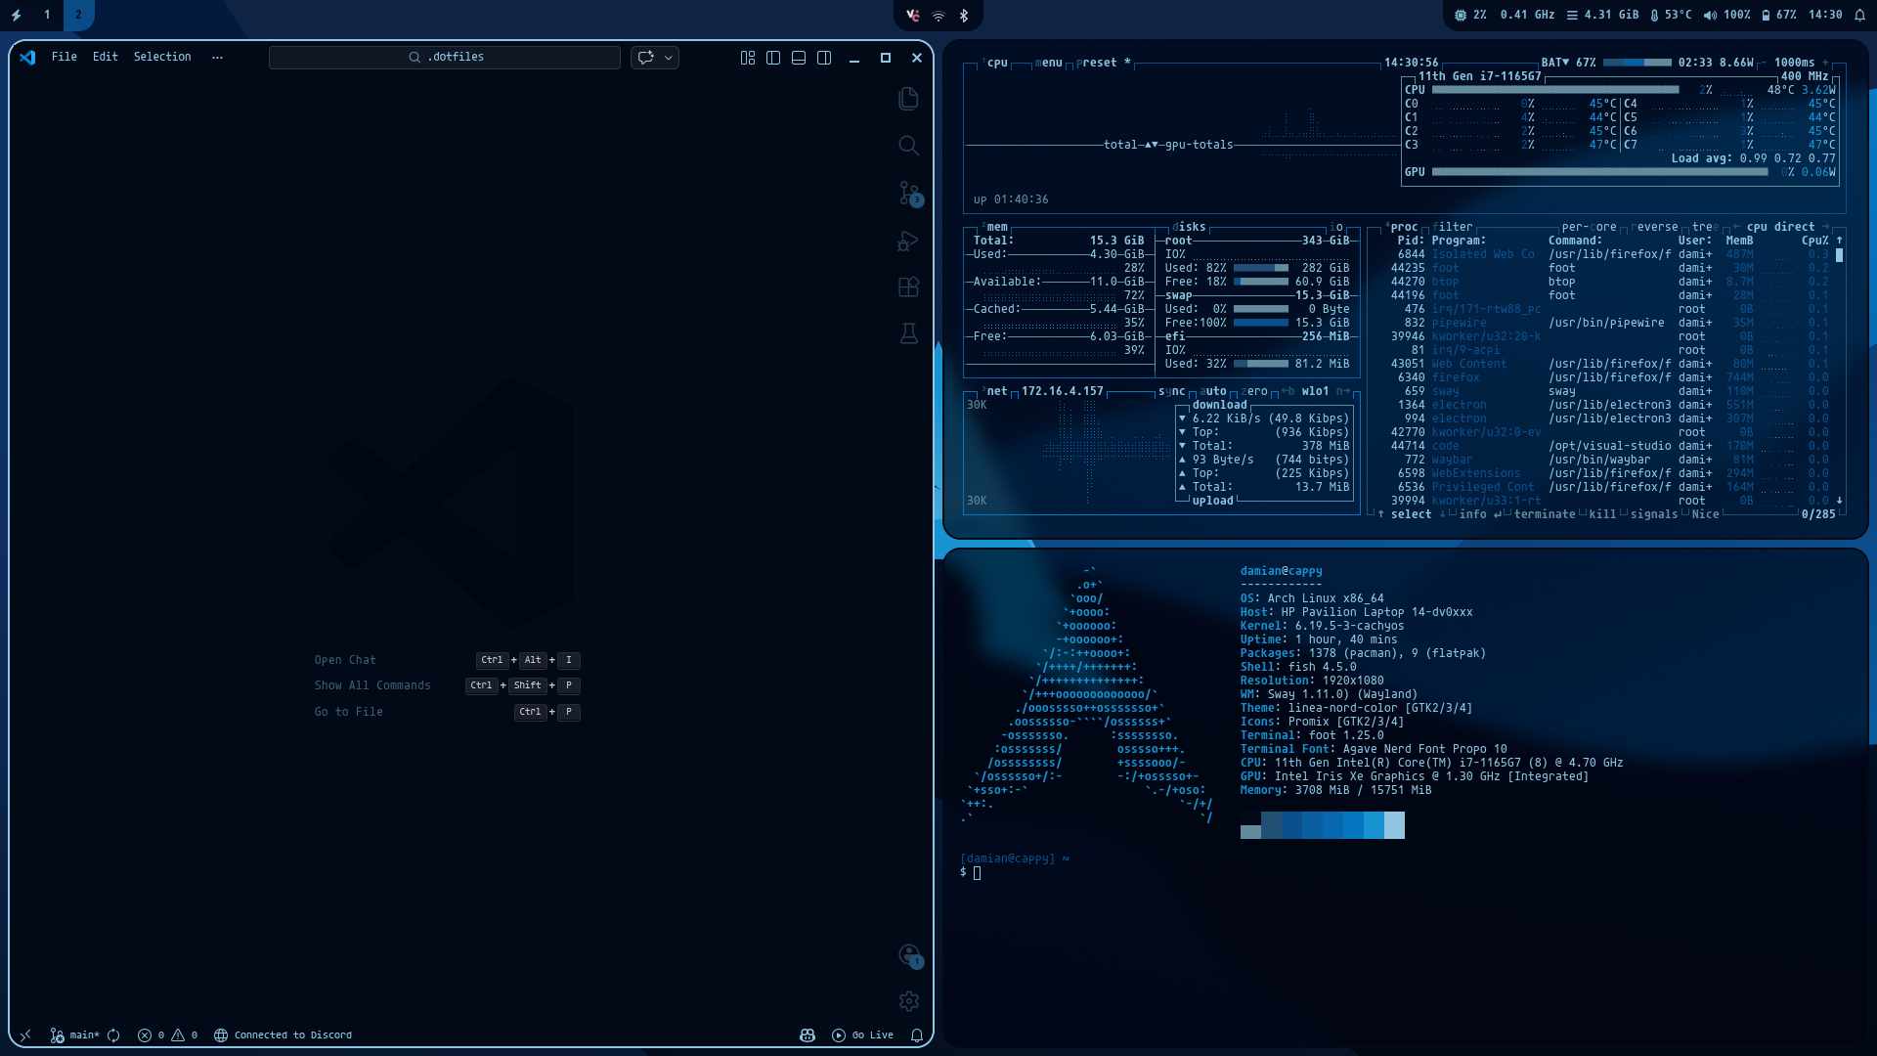Open the Extensions view icon
The image size is (1877, 1056).
pyautogui.click(x=908, y=286)
